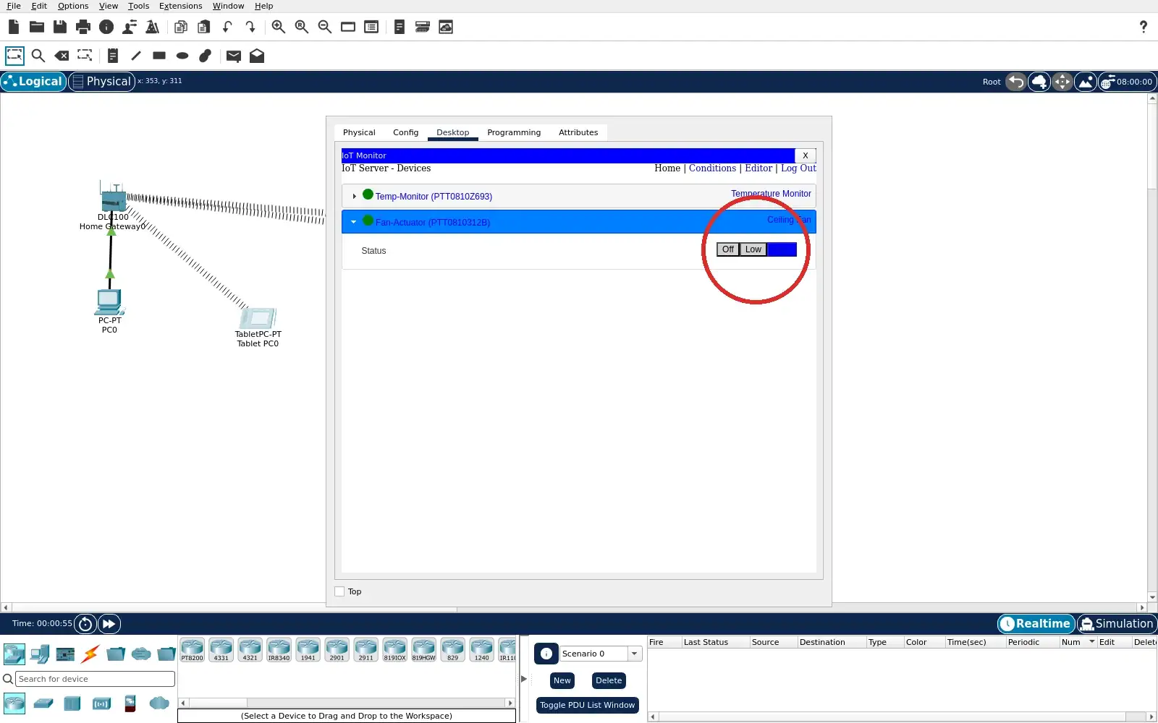Image resolution: width=1158 pixels, height=723 pixels.
Task: Open the Conditions link
Action: 712,168
